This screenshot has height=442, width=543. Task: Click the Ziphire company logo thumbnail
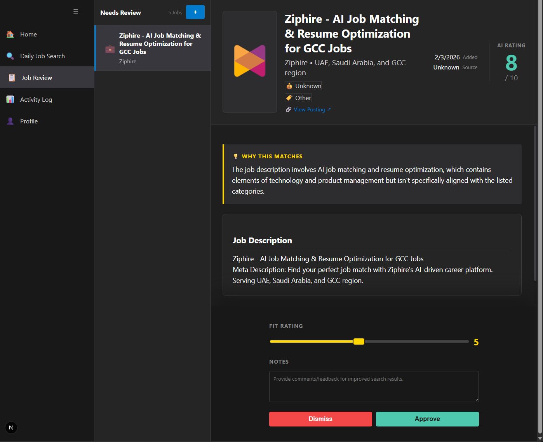[x=249, y=61]
